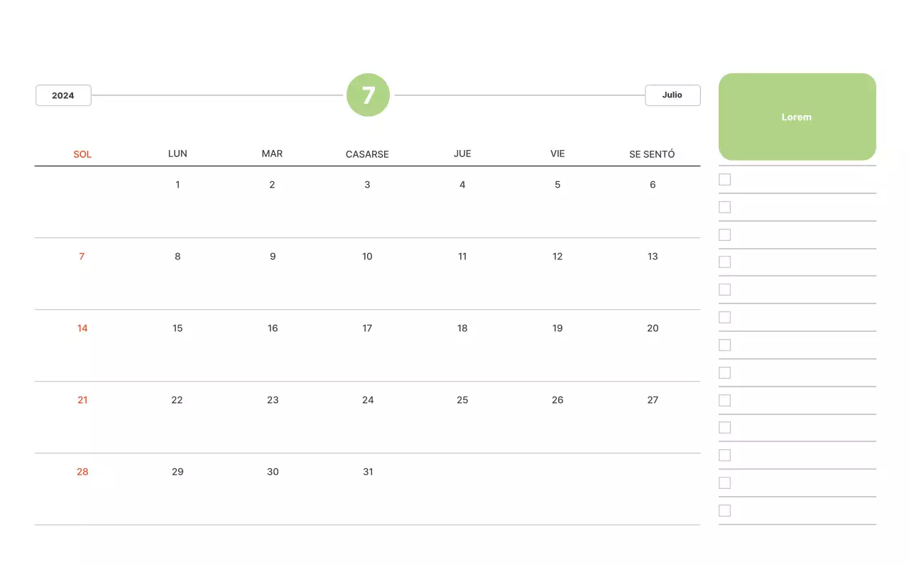909x565 pixels.
Task: Tick the last checkbox in the checklist
Action: 724,510
